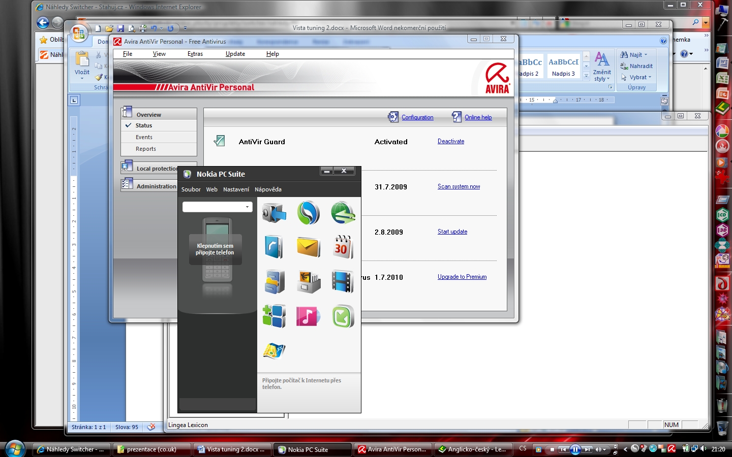Screen dimensions: 732x457
Task: Open the Najít dropdown arrow in Word
Action: 646,55
